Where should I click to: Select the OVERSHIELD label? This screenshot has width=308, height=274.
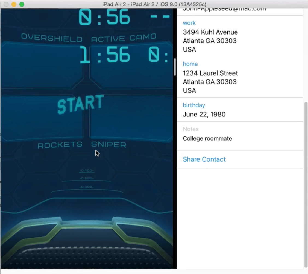click(x=52, y=38)
